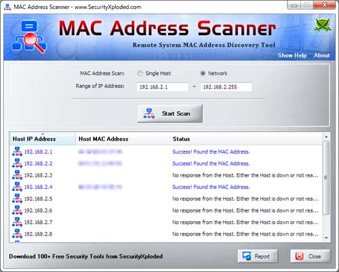Click No response status for 192.168.2.8
The image size is (339, 272).
coord(245,233)
